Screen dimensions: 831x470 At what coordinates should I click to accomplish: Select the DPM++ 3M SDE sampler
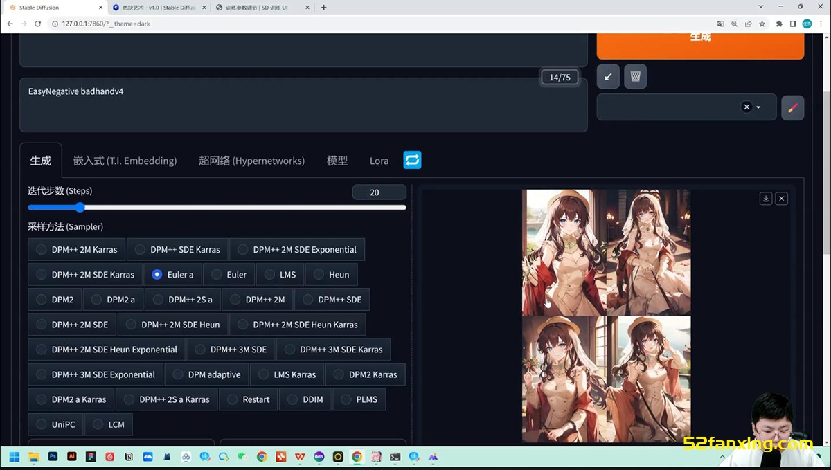coord(231,350)
